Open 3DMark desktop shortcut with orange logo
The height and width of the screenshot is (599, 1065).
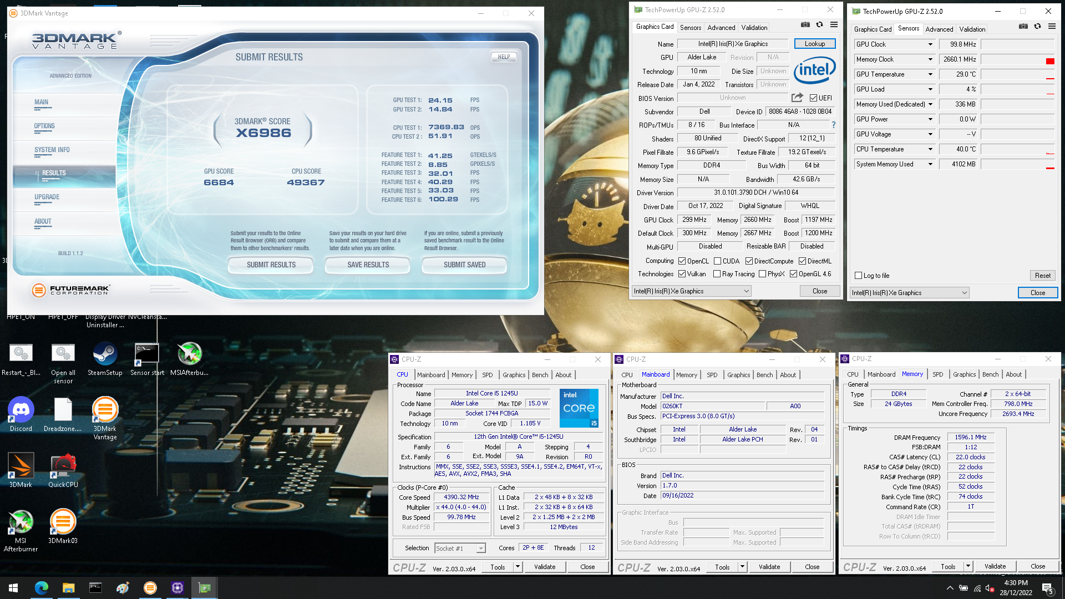click(x=21, y=471)
